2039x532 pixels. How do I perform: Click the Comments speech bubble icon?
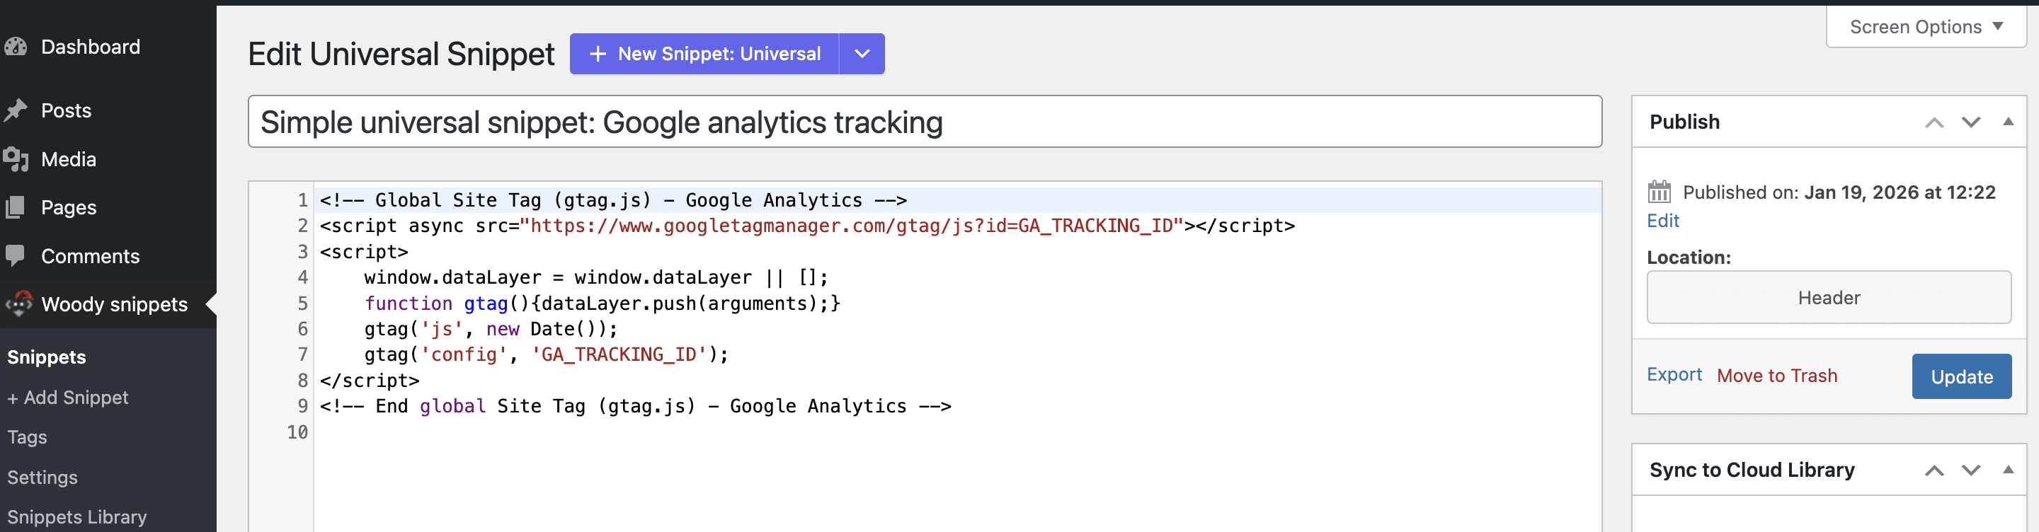(16, 256)
